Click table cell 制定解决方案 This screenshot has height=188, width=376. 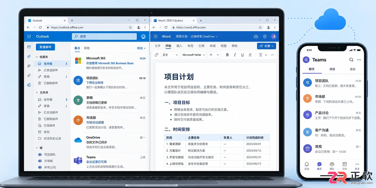tap(203, 151)
